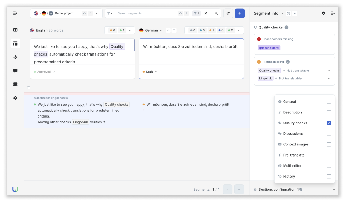Click the S key badge in project selector
The image size is (345, 201).
[x=90, y=13]
